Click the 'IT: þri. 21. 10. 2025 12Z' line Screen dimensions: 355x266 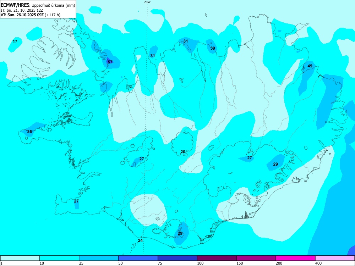point(22,10)
